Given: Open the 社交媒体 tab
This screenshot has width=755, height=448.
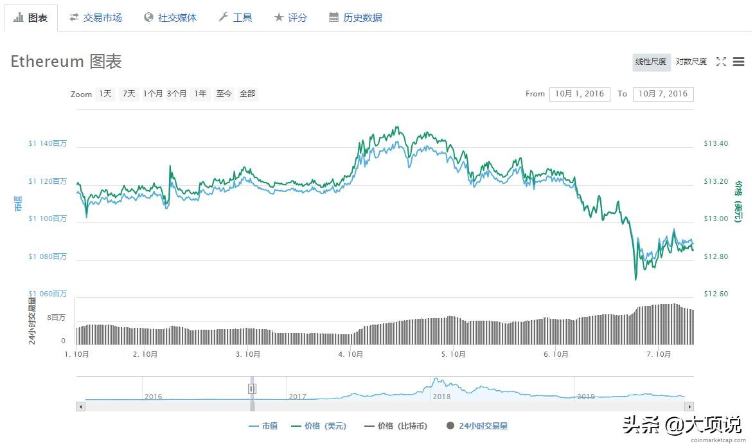Looking at the screenshot, I should click(170, 17).
